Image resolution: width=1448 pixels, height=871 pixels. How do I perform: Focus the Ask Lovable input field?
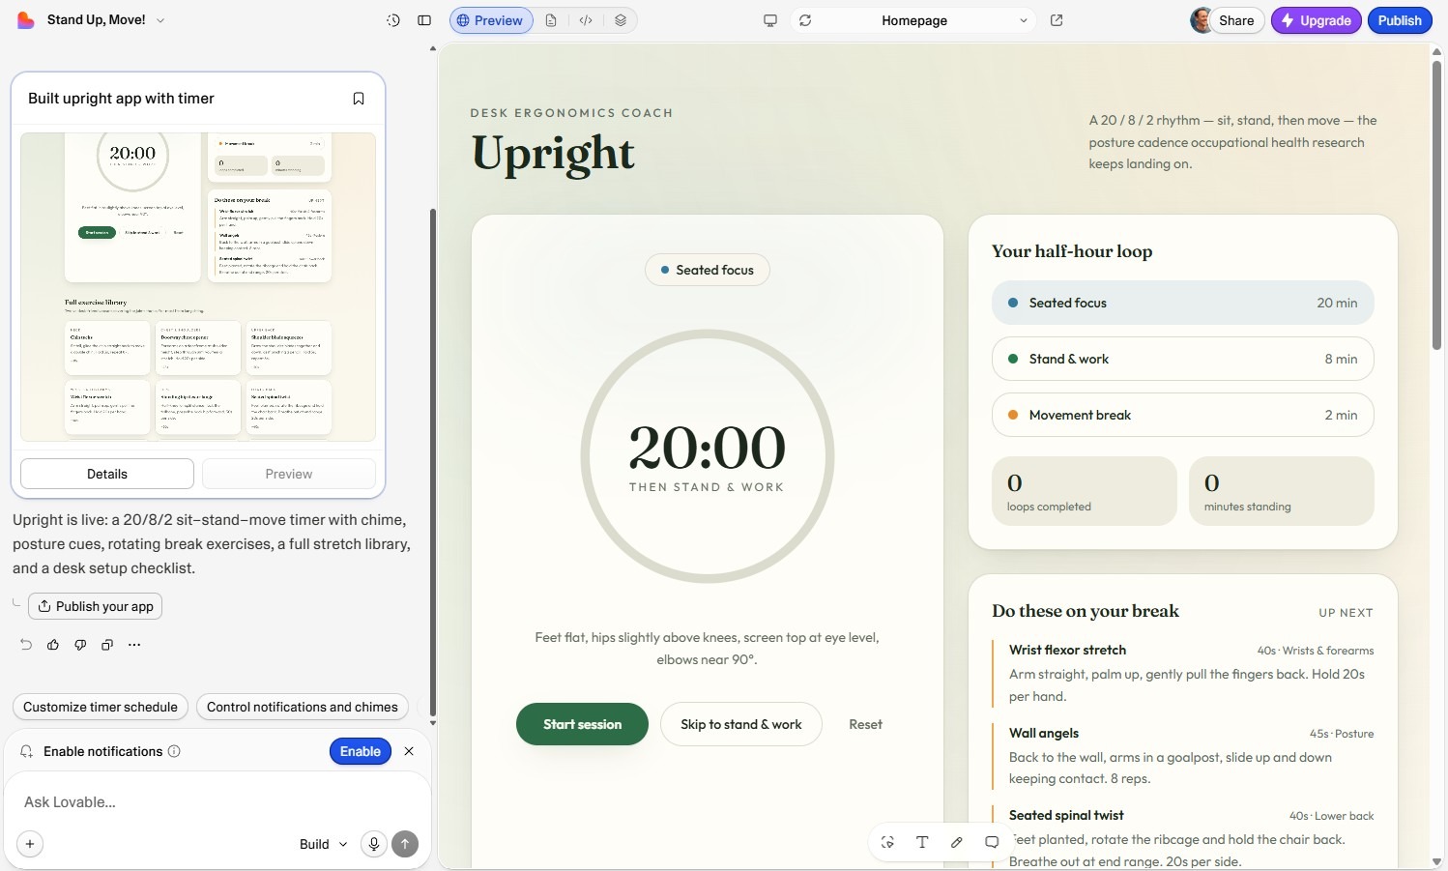(x=217, y=801)
